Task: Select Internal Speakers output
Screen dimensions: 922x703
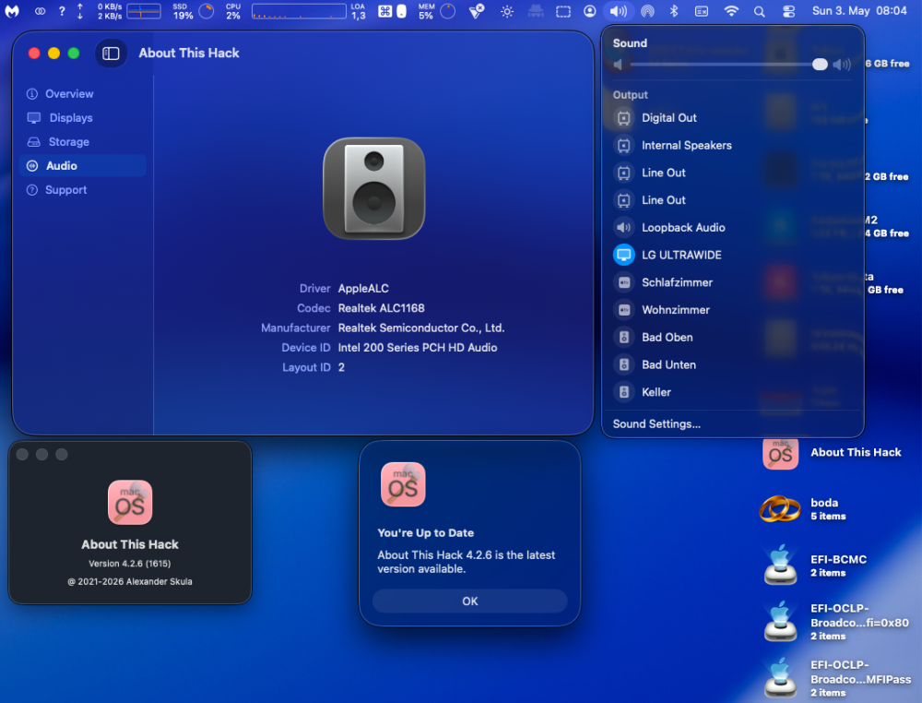Action: [x=732, y=146]
